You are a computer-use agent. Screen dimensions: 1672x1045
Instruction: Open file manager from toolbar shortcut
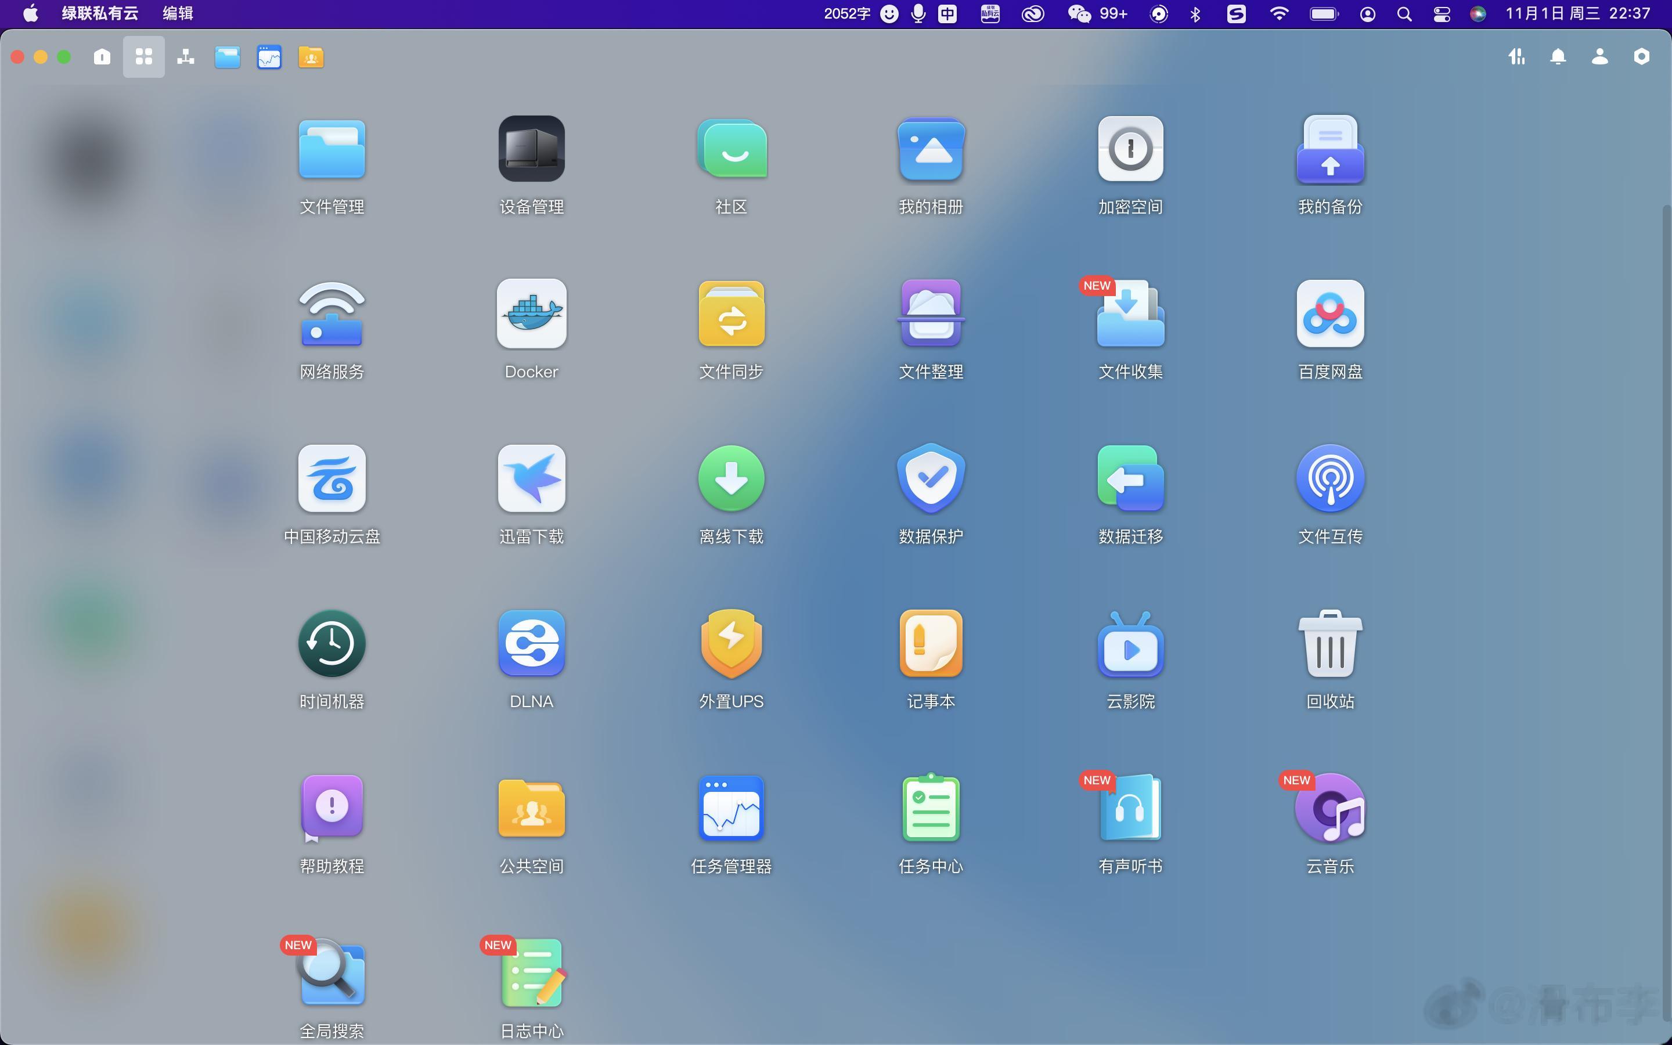(228, 57)
